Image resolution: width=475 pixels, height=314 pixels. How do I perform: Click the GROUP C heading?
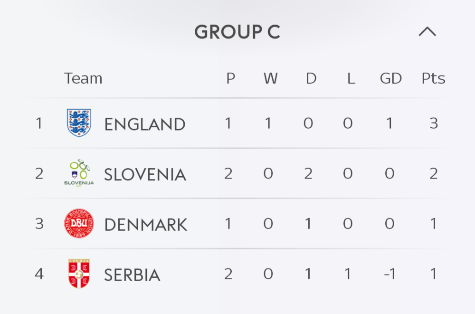tap(237, 32)
